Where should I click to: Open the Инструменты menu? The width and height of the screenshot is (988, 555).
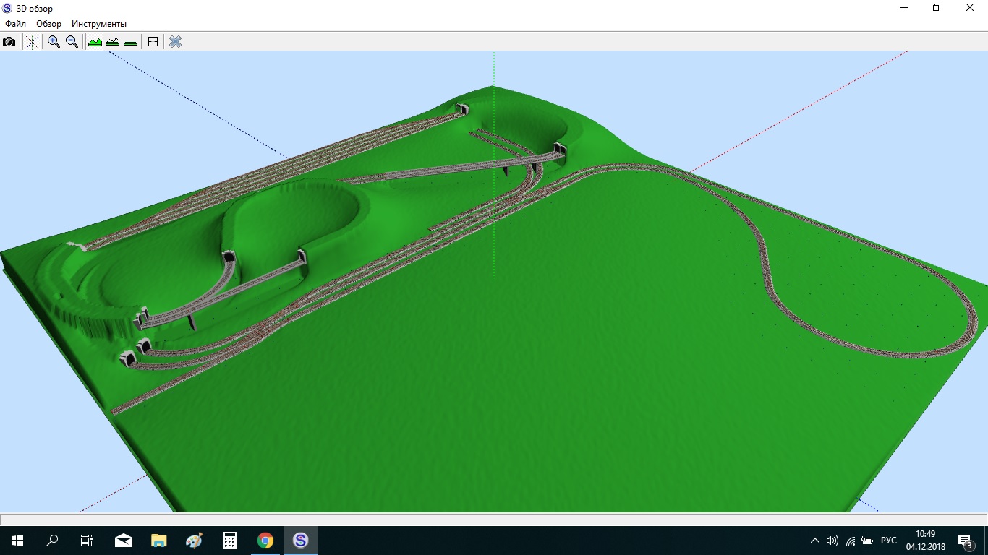(x=98, y=24)
